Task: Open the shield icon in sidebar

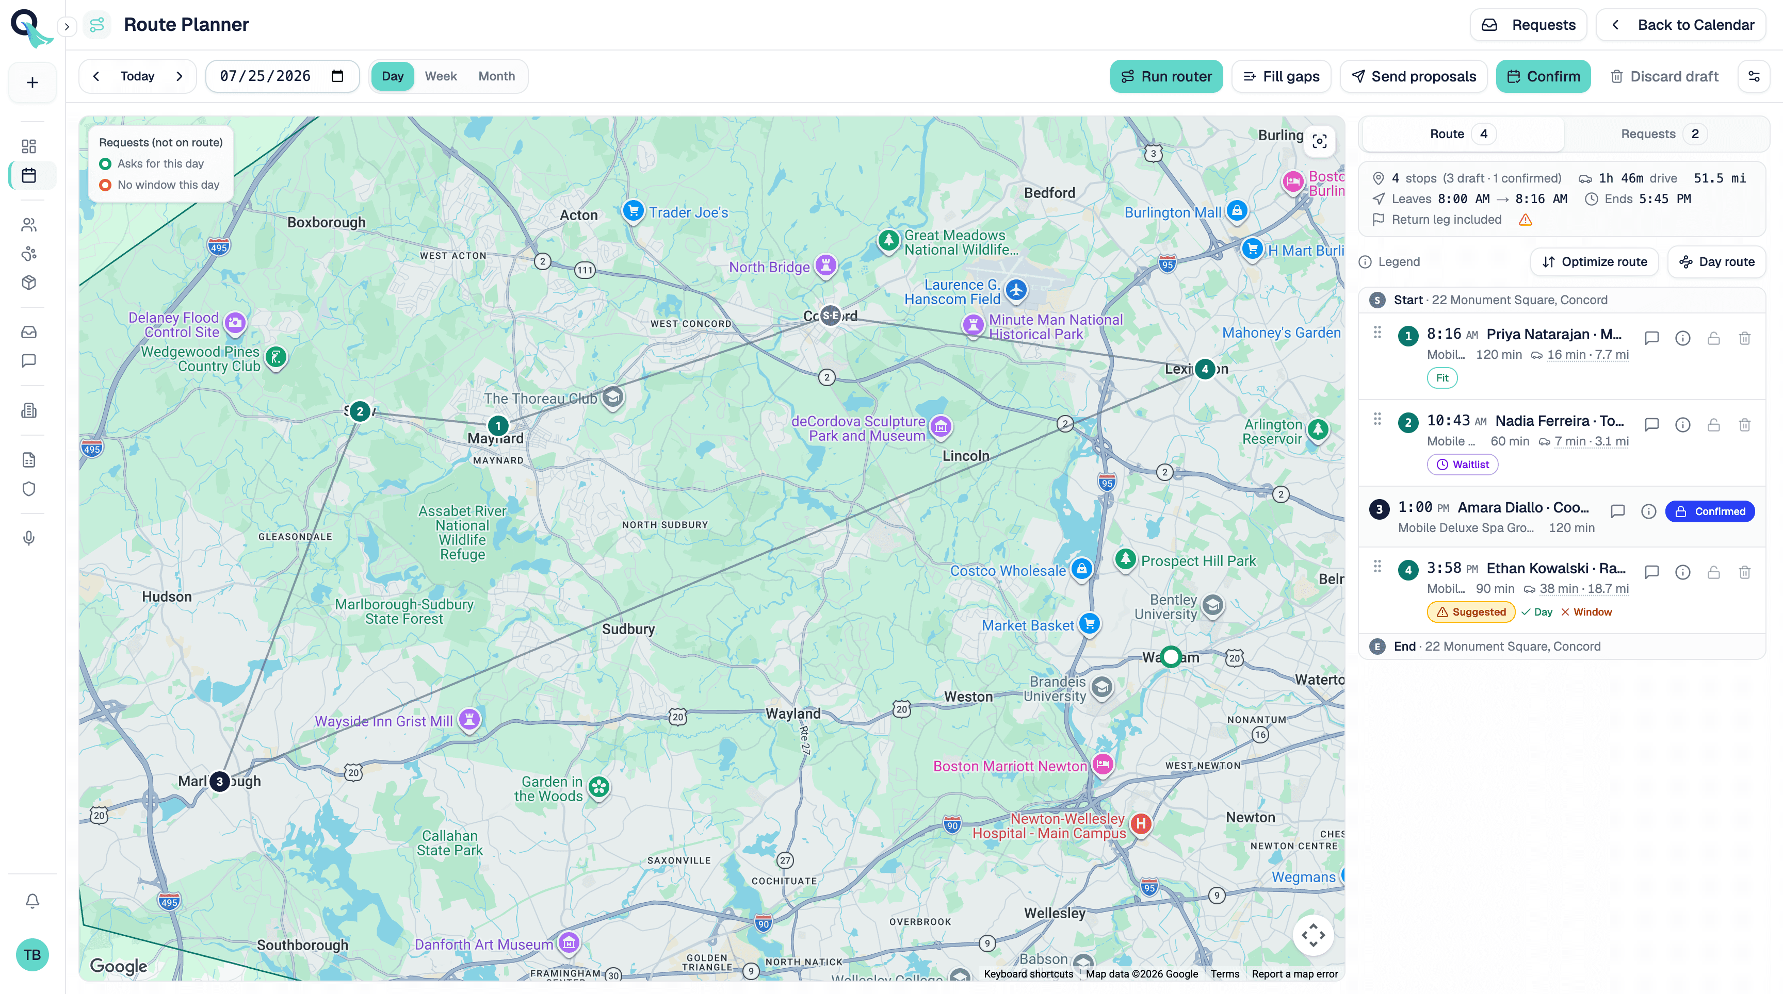Action: (29, 489)
